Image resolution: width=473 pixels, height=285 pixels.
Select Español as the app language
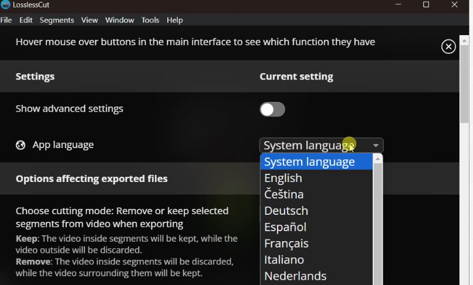(x=285, y=227)
